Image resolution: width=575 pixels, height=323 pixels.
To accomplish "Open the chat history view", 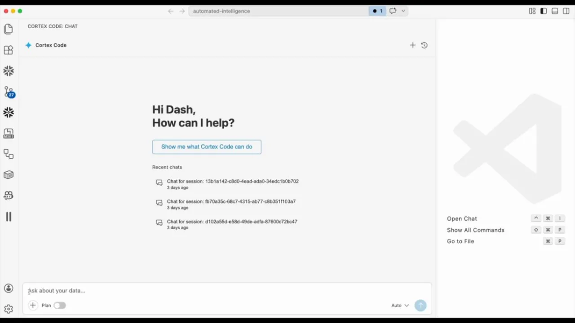I will tap(424, 45).
